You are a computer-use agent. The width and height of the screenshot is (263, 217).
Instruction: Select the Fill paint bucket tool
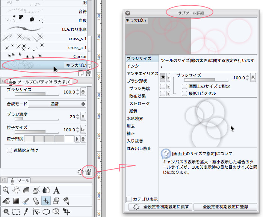(x=6, y=201)
